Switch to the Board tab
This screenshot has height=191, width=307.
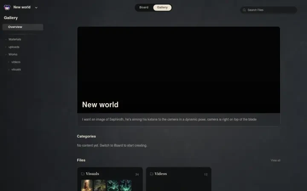(144, 7)
